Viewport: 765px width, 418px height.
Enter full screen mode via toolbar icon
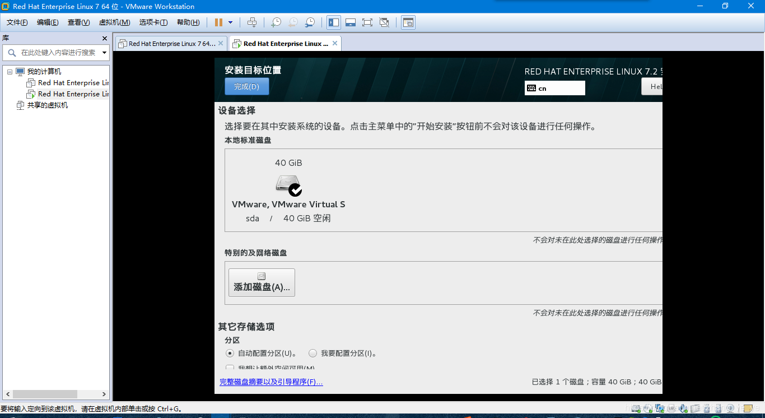(x=367, y=22)
